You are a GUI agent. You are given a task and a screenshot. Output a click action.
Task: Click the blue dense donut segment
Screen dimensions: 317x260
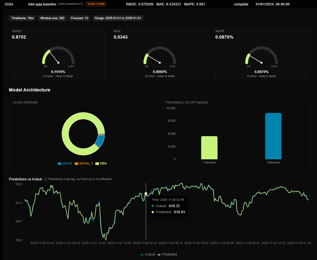[100, 141]
